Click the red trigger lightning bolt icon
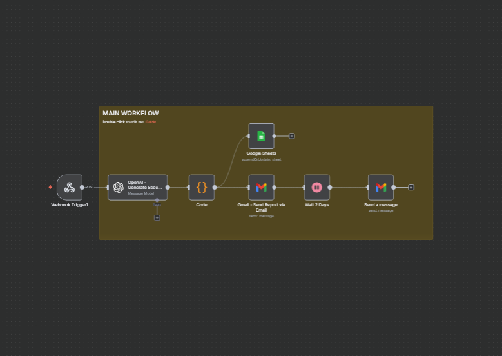The image size is (502, 356). [50, 187]
